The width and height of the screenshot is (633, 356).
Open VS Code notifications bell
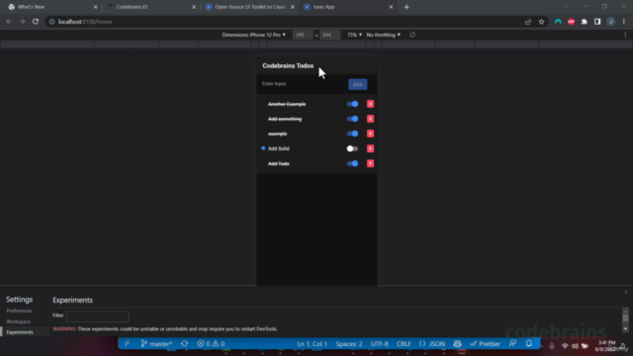tap(529, 343)
